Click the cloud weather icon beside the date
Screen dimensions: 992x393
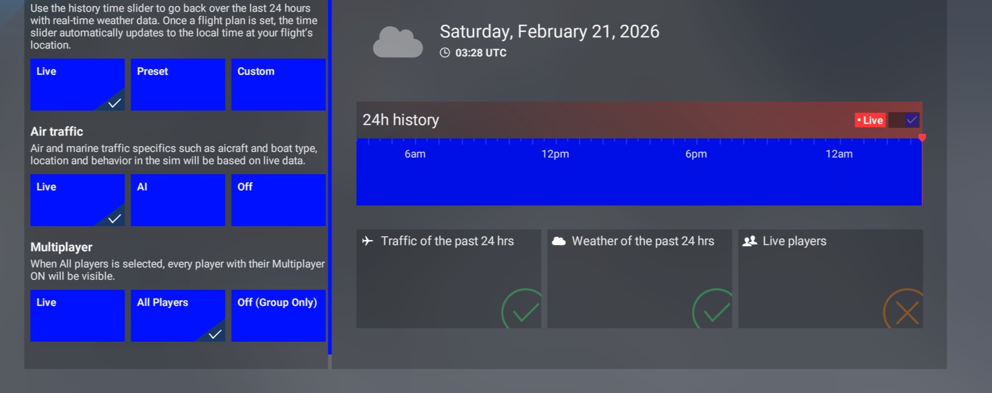coord(397,42)
